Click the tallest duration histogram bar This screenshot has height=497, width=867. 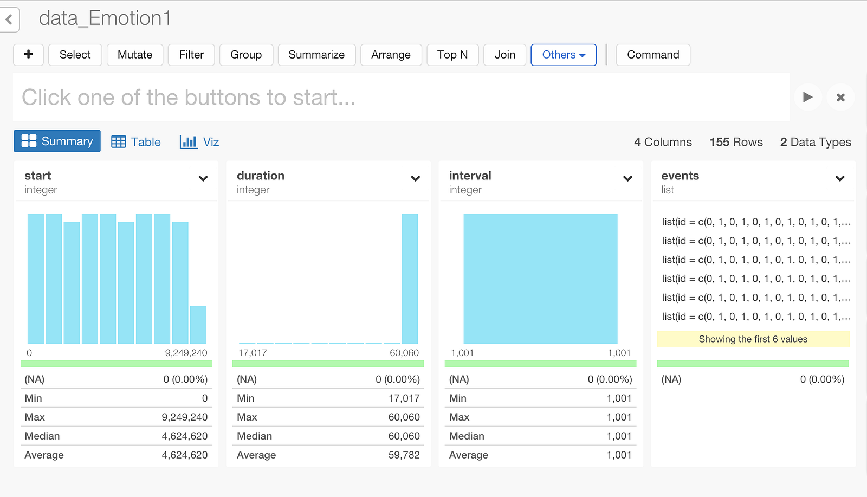click(410, 279)
